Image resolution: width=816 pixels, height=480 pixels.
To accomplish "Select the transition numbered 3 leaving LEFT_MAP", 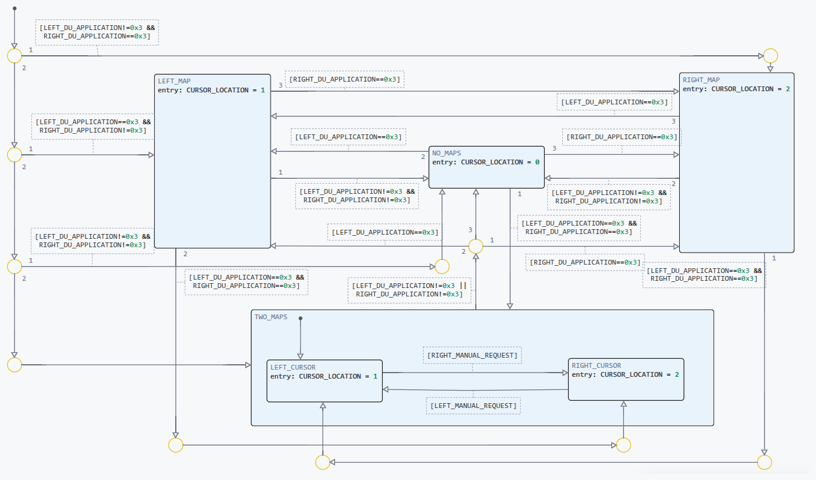I will pyautogui.click(x=279, y=86).
